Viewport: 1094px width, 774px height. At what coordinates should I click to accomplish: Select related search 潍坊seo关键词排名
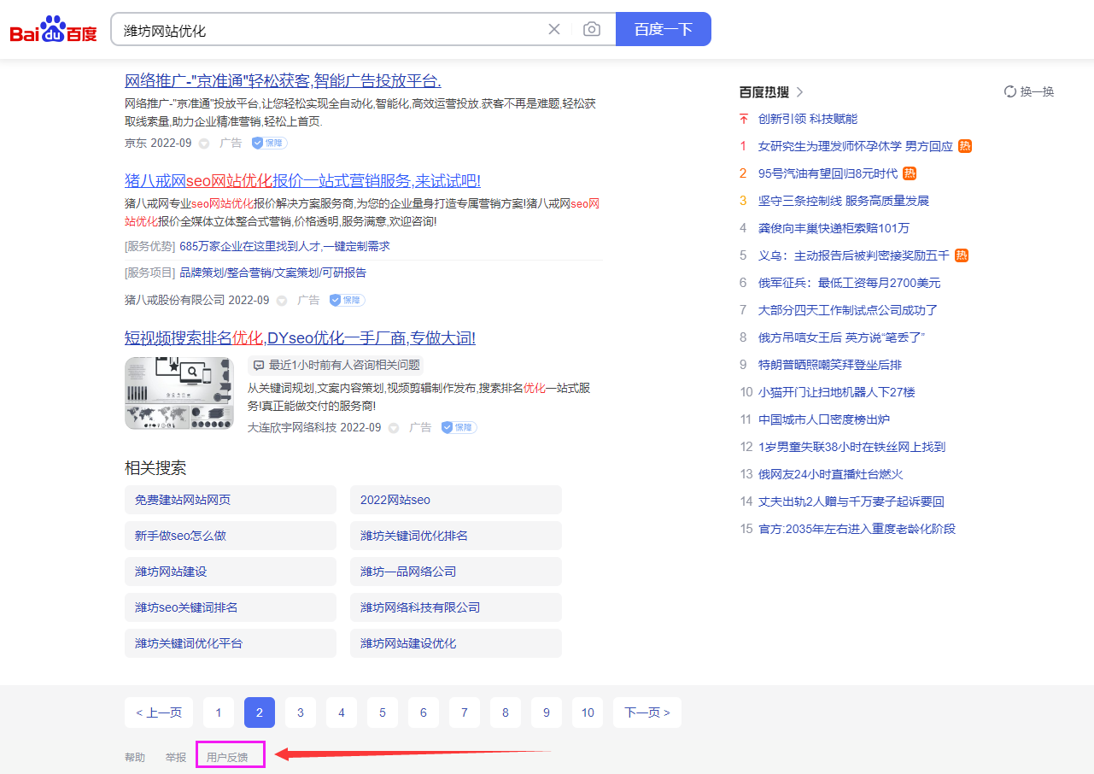tap(231, 607)
